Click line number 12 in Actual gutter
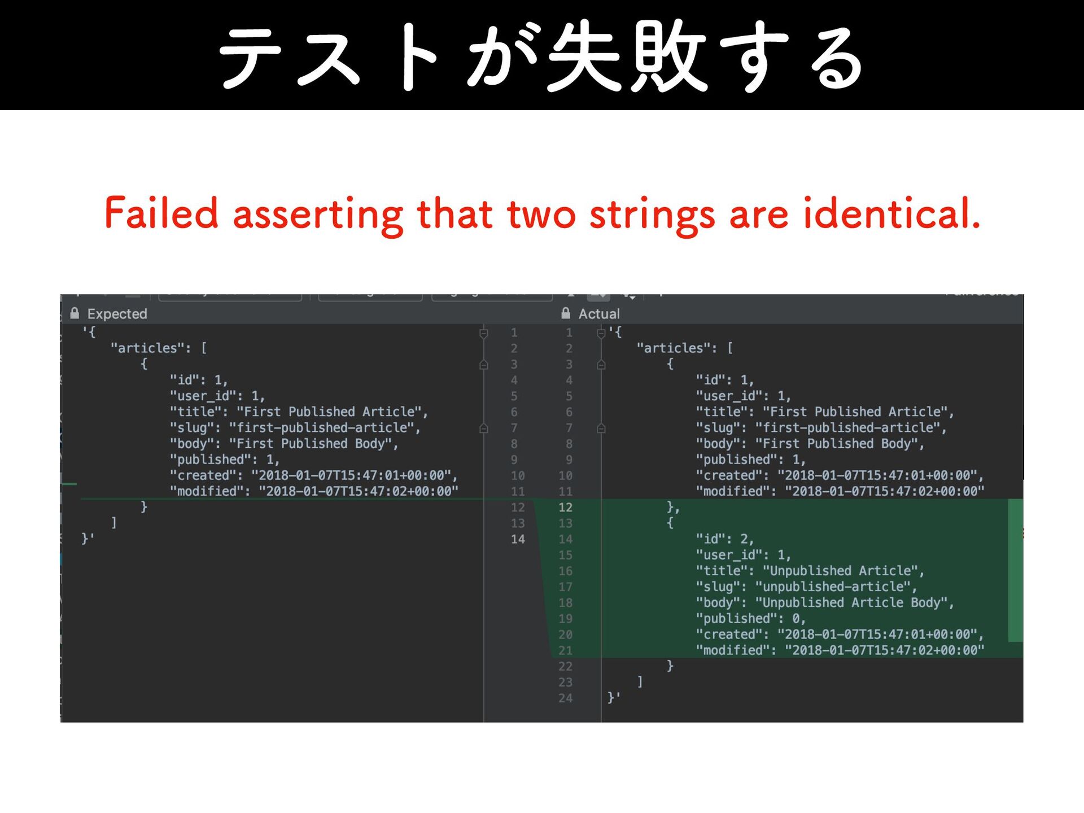The width and height of the screenshot is (1084, 813). point(565,508)
